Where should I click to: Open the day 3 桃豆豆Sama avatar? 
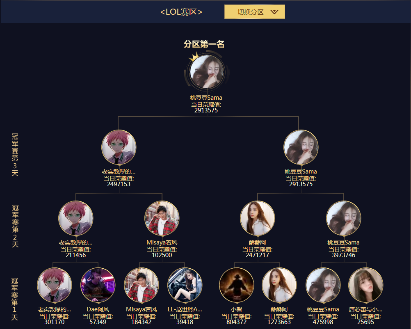coord(301,147)
